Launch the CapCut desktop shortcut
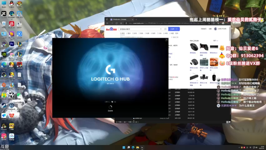 [4, 13]
